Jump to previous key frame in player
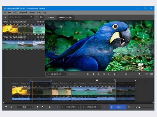This screenshot has width=157, height=117. click(x=87, y=74)
